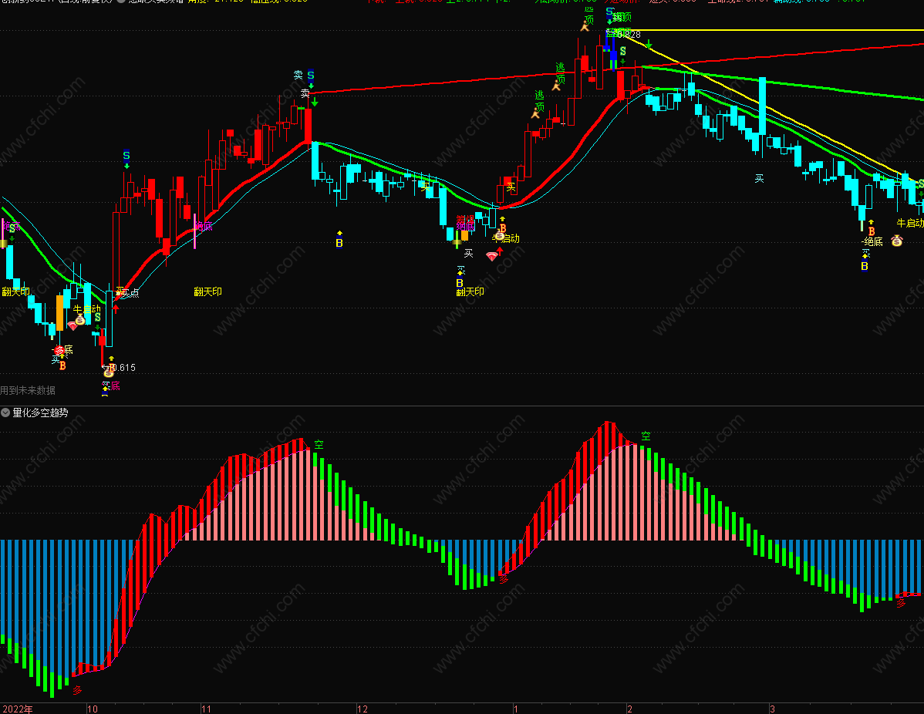Screen dimensions: 924x714
Task: Click the 多 marker at late-December histogram trough
Action: click(x=503, y=579)
